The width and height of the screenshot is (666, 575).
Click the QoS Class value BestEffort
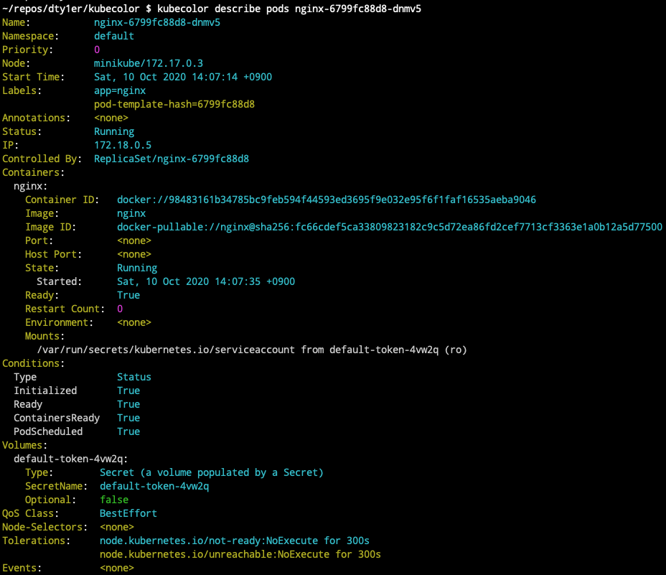pyautogui.click(x=128, y=513)
